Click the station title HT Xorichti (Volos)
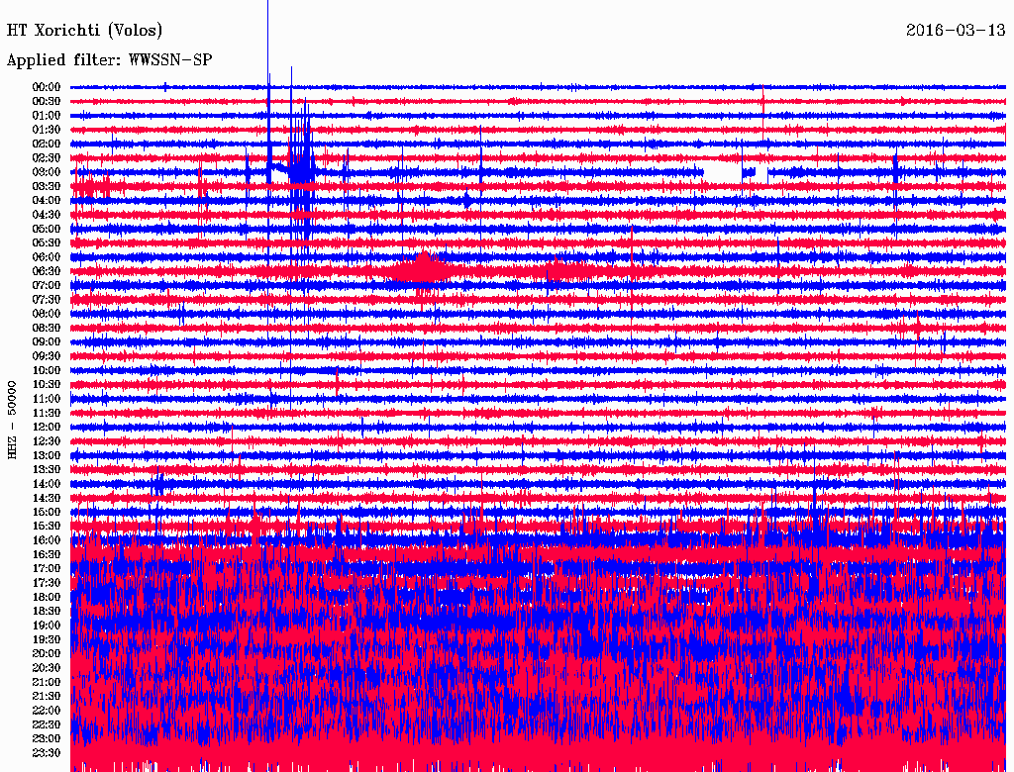The width and height of the screenshot is (1014, 772). point(84,31)
